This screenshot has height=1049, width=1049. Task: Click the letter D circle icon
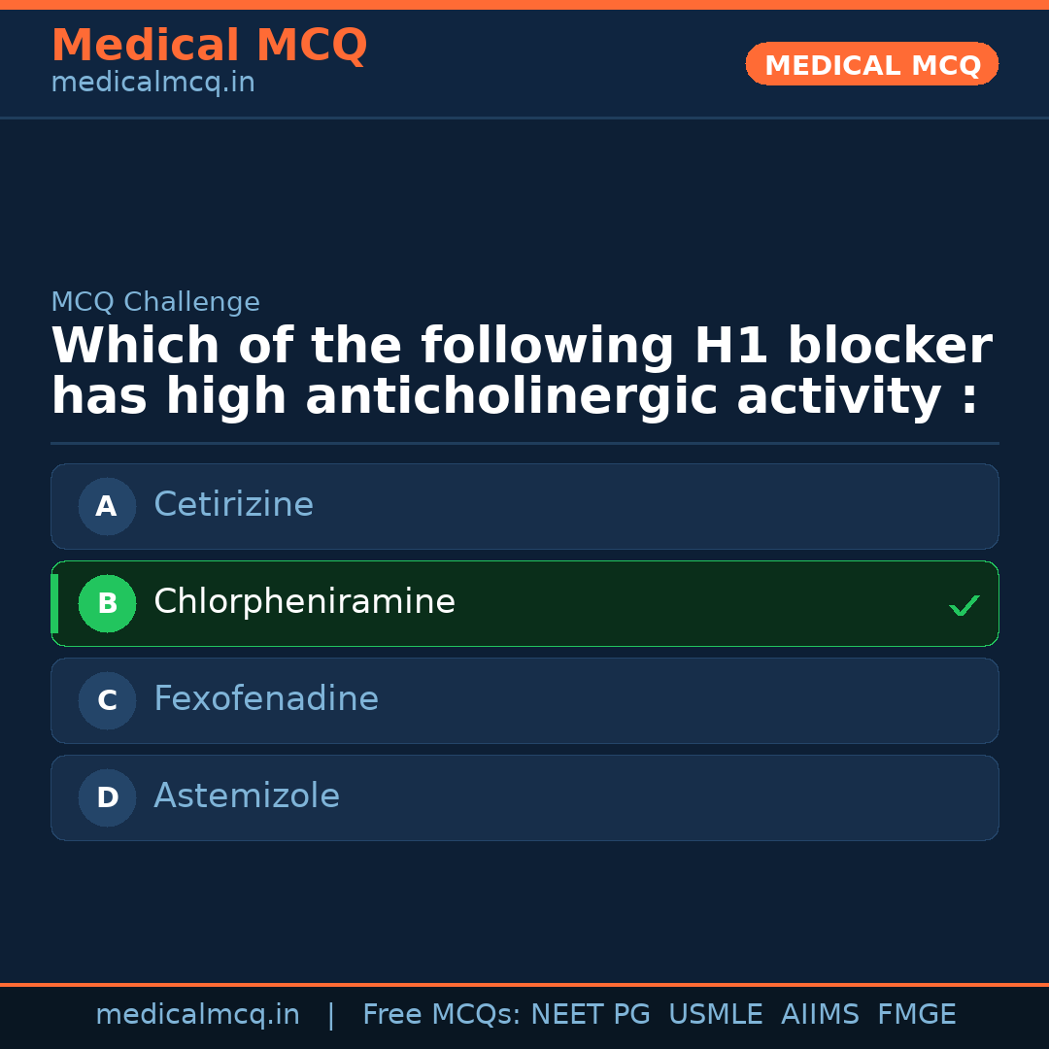pyautogui.click(x=107, y=797)
